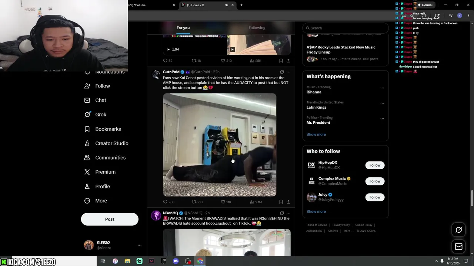Open the Privacy Policy link

tap(341, 225)
